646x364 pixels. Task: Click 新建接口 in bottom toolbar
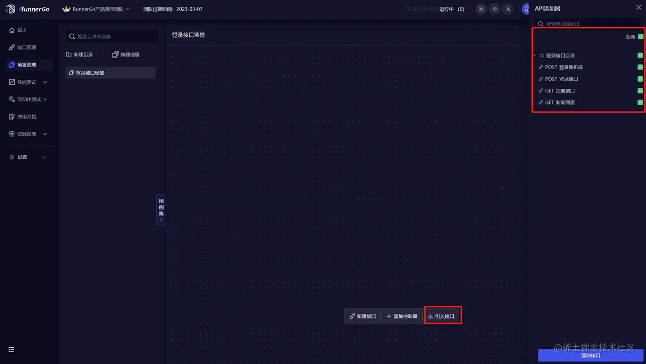pyautogui.click(x=363, y=316)
